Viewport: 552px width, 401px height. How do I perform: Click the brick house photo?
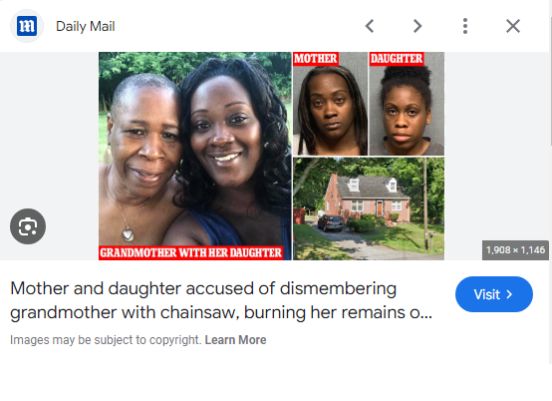point(369,208)
